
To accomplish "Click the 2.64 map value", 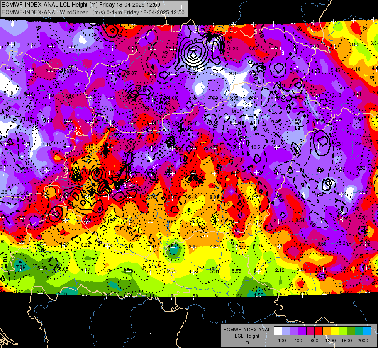I will 193,247.
